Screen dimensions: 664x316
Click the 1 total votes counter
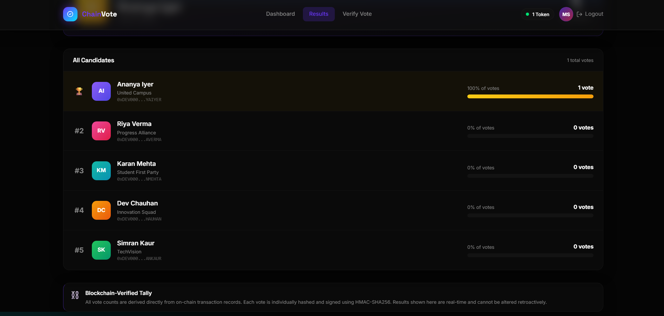coord(580,60)
